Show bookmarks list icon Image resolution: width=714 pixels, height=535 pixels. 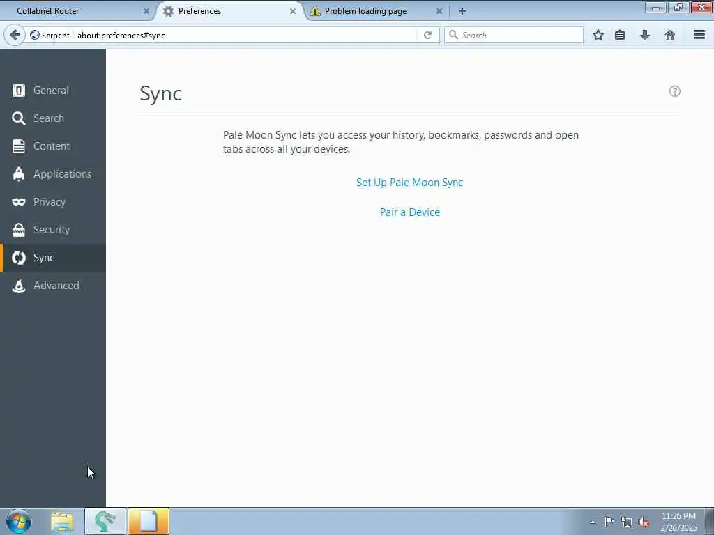[620, 35]
